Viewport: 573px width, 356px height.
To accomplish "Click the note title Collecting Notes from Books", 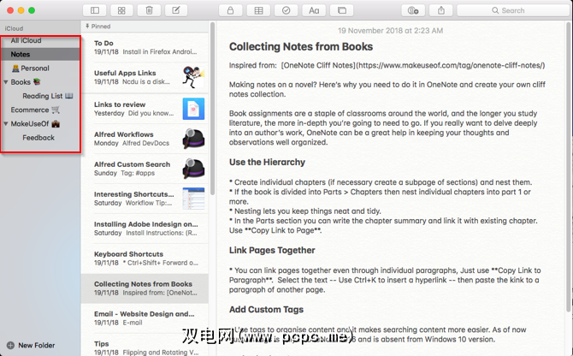I will tap(301, 47).
